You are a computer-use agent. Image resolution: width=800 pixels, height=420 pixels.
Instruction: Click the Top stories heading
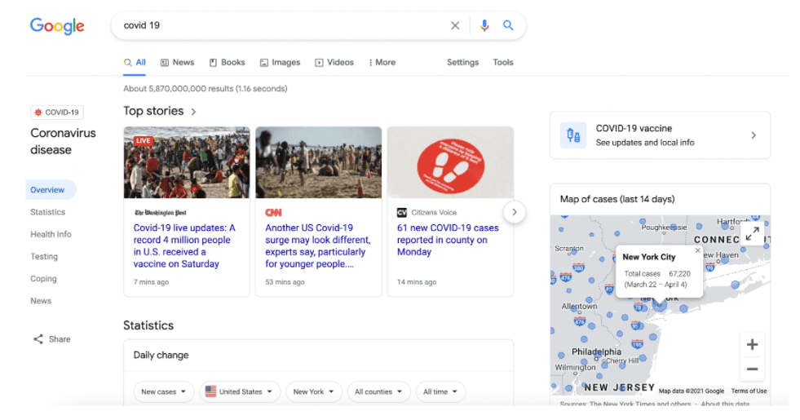click(x=153, y=111)
